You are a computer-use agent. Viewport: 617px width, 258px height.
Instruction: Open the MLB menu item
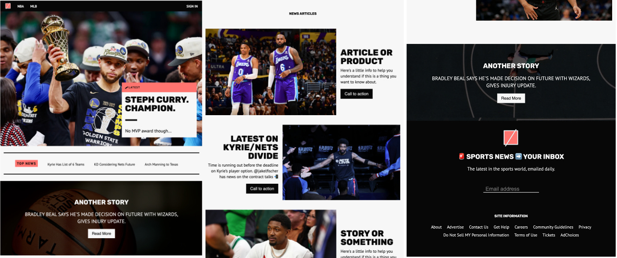coord(33,6)
